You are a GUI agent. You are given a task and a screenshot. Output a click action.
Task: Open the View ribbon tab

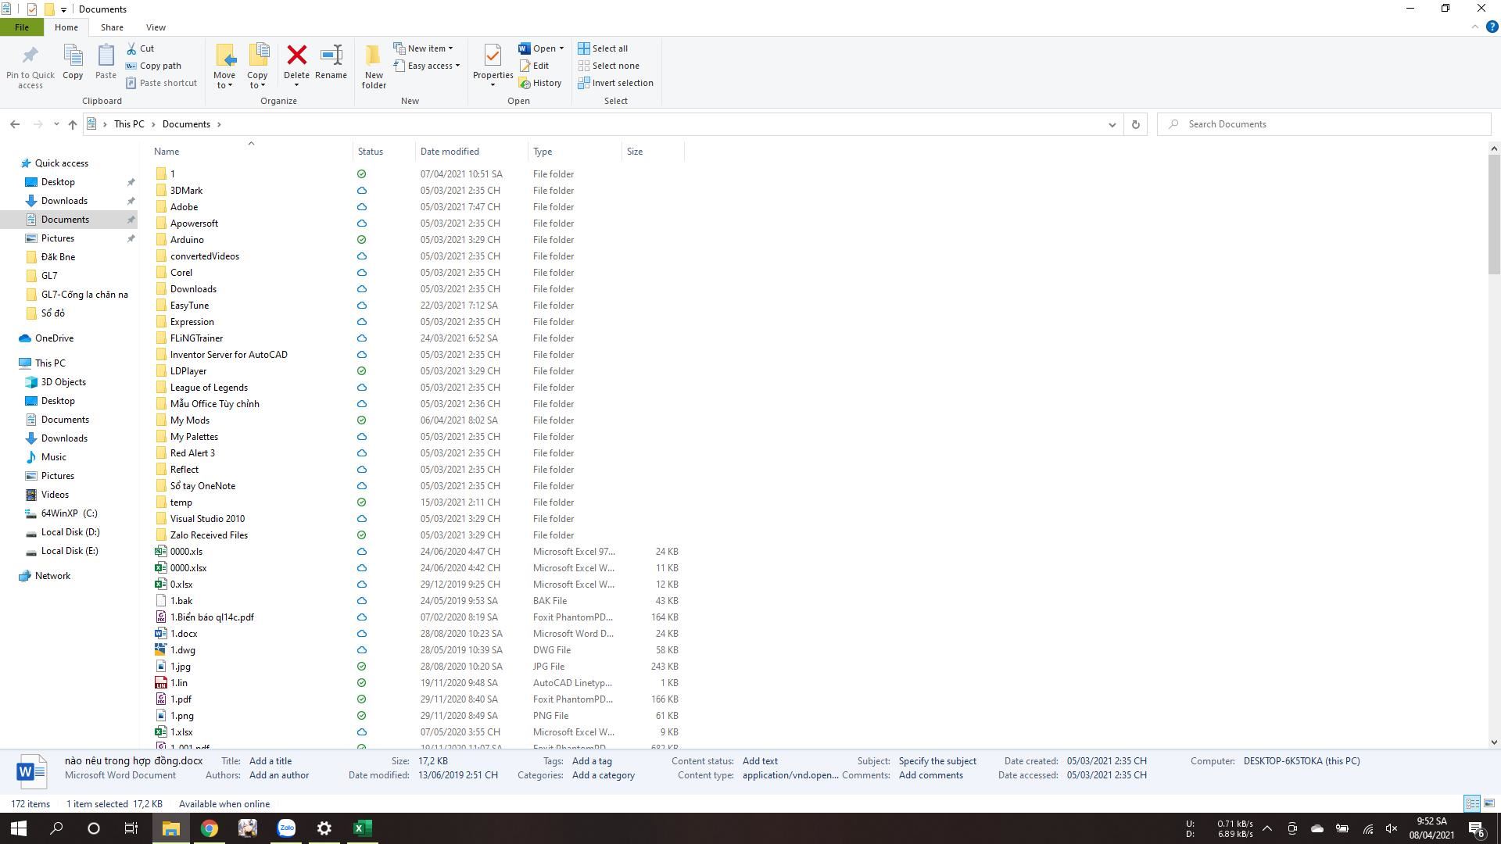tap(156, 27)
